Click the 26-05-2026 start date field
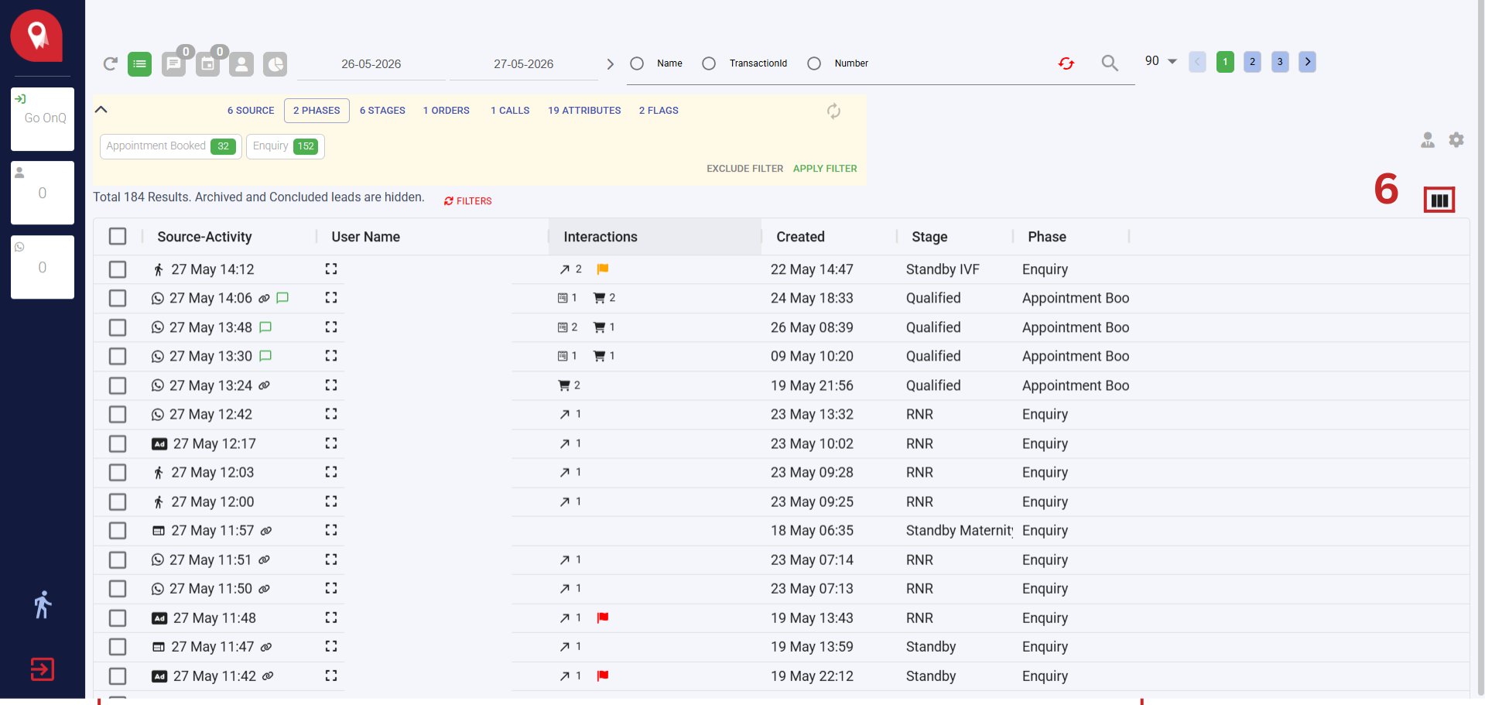The image size is (1485, 705). (x=371, y=64)
